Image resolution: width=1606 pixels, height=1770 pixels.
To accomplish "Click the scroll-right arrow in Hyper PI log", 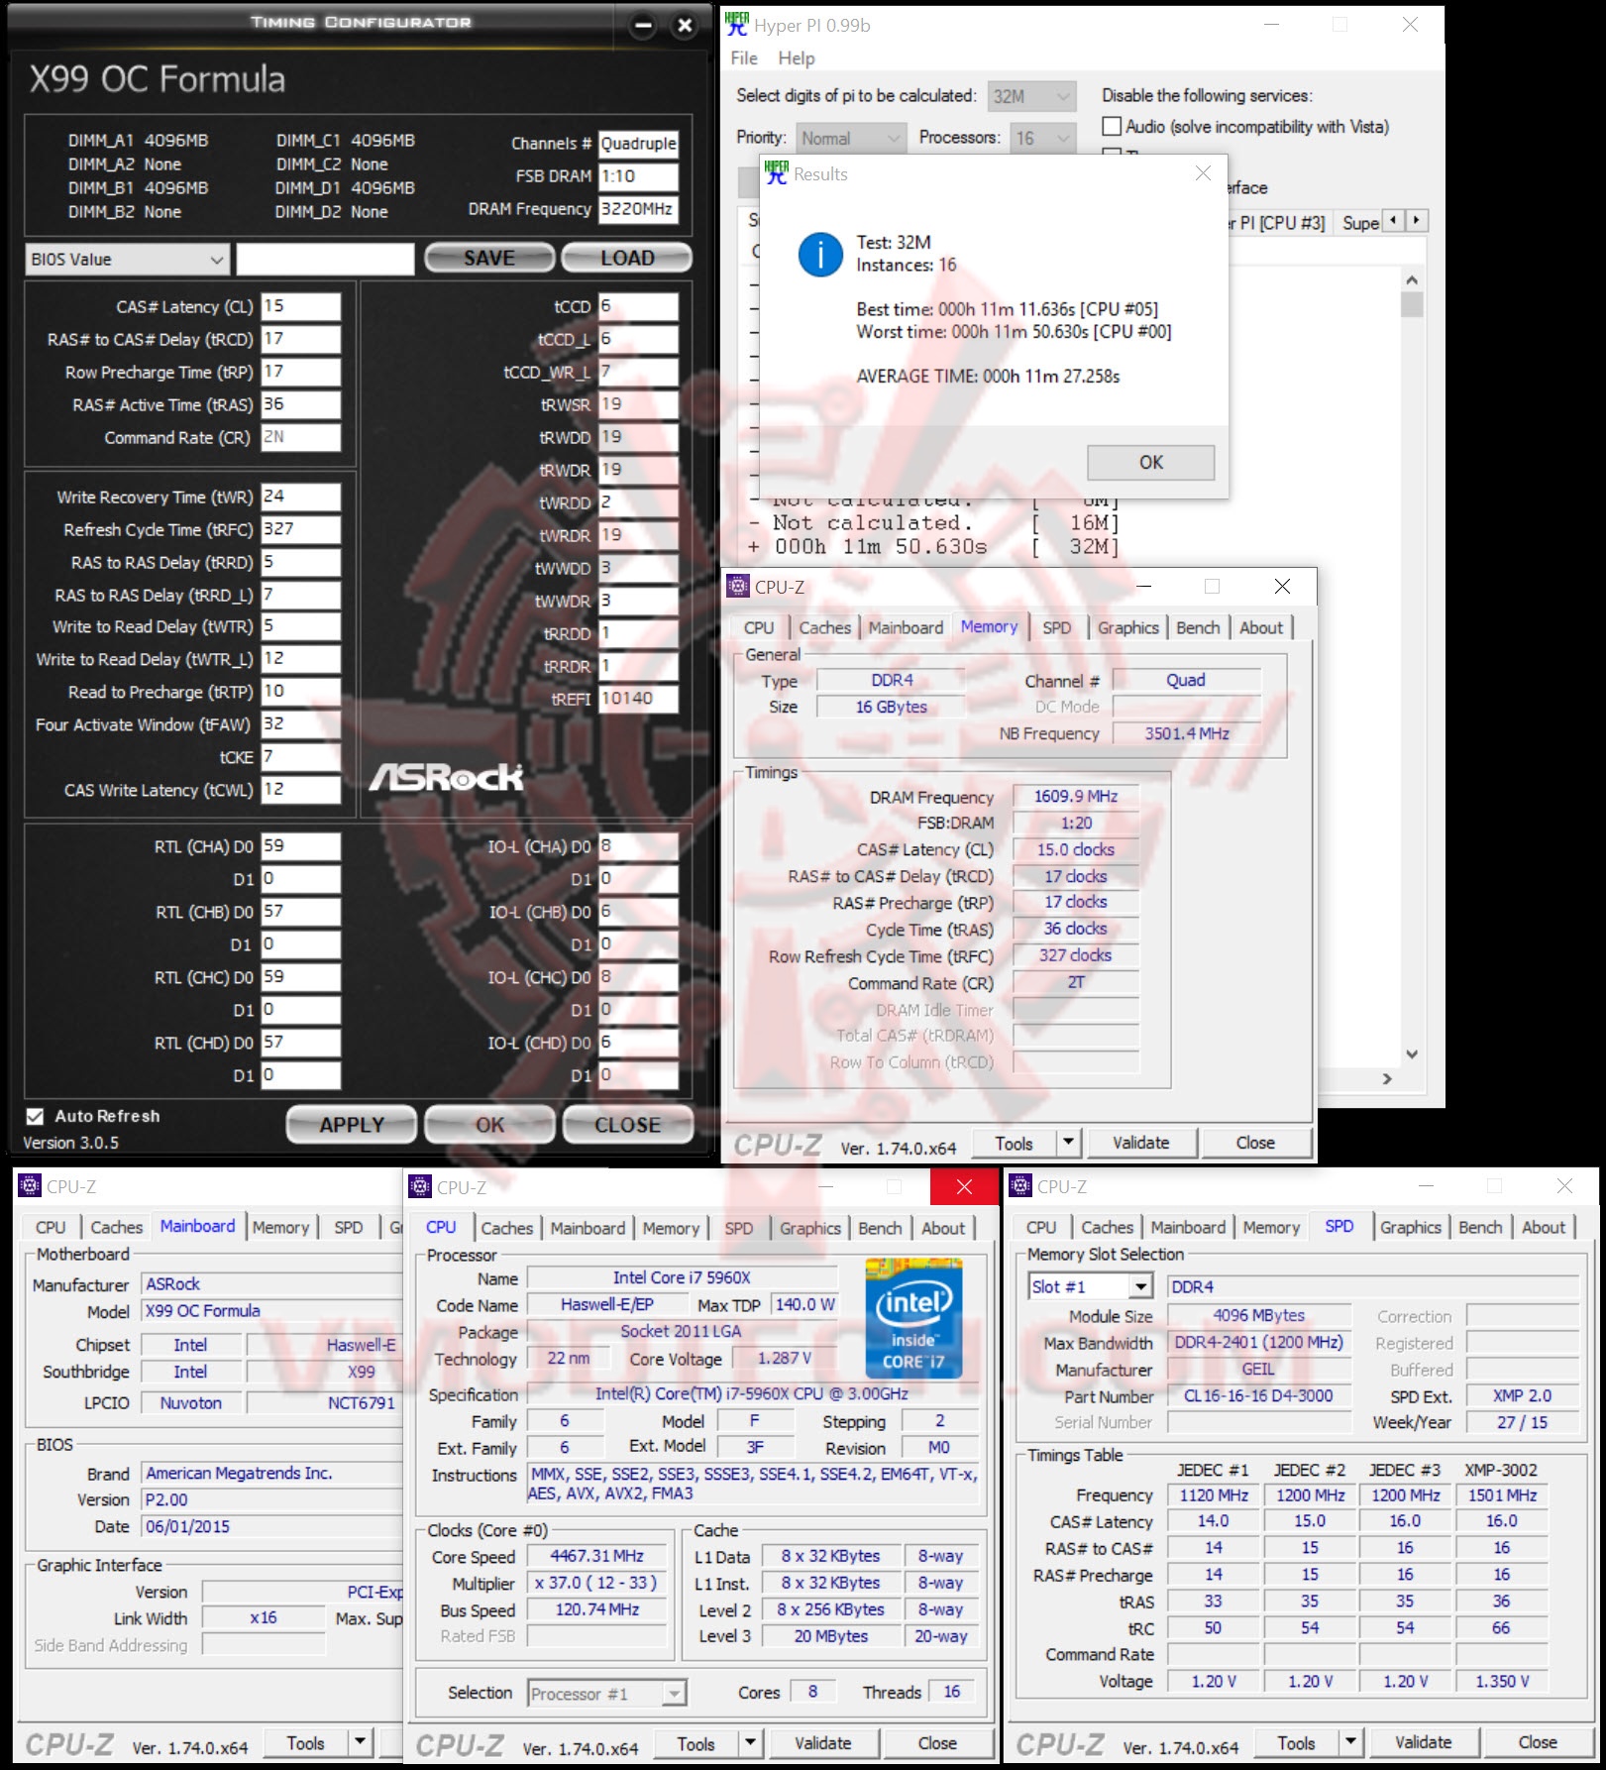I will [x=1387, y=1078].
